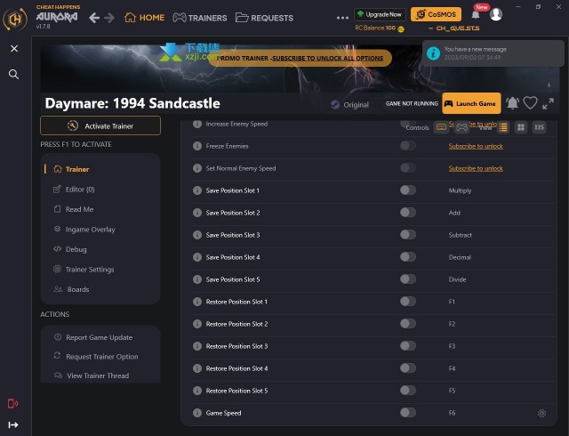Select keyboard controls icon
The width and height of the screenshot is (569, 436).
pos(441,127)
